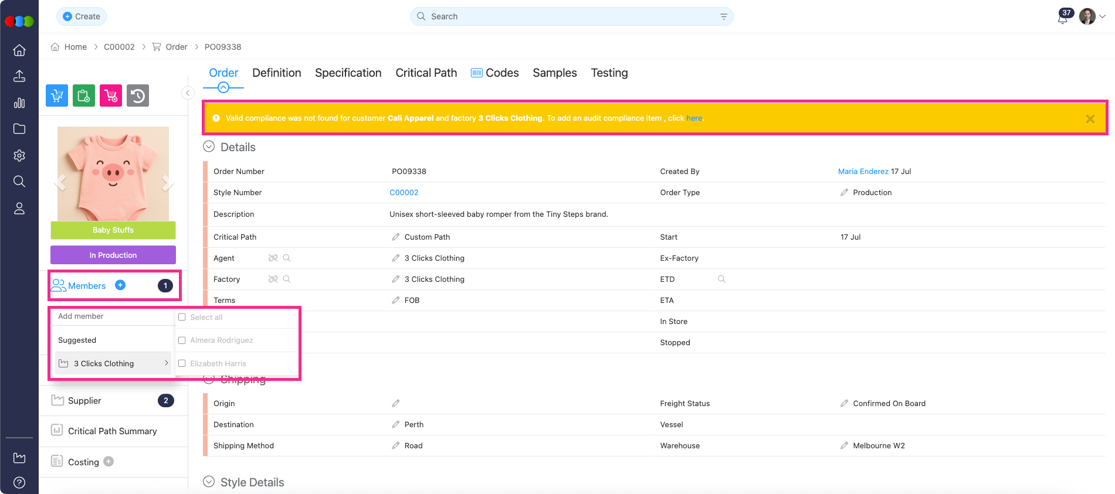Click the search filter icon in search bar
This screenshot has width=1115, height=494.
(723, 17)
